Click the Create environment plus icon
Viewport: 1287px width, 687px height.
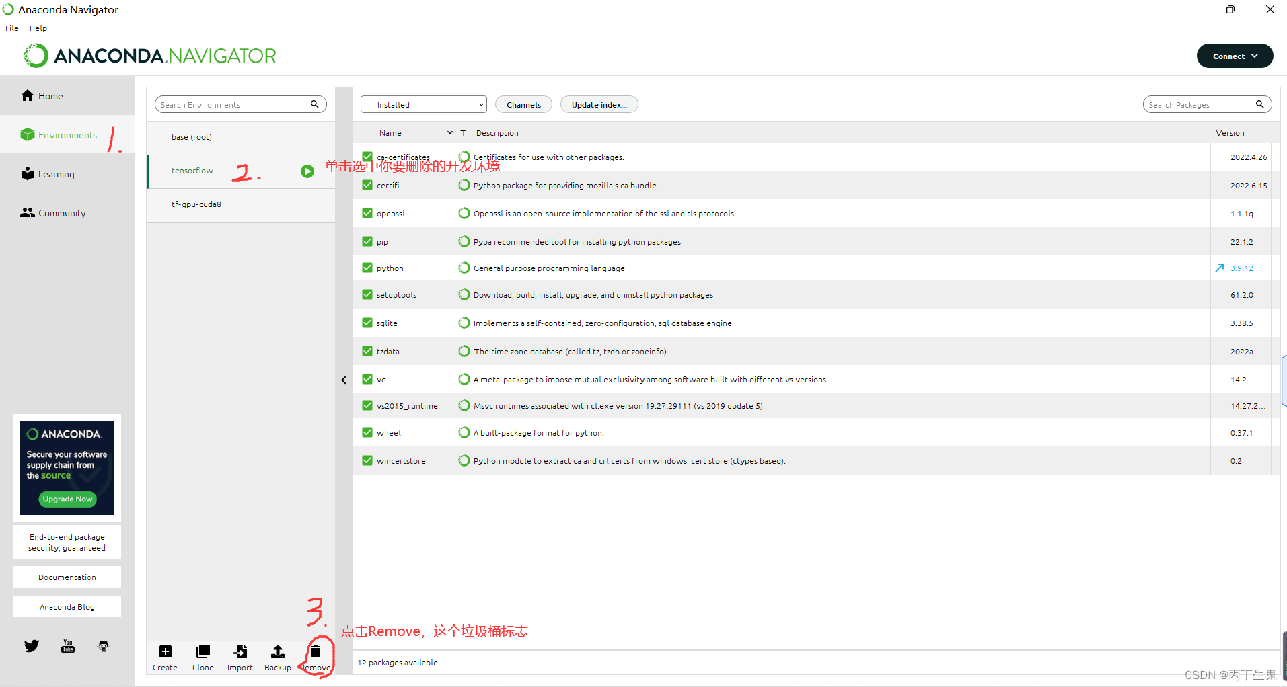click(x=166, y=651)
